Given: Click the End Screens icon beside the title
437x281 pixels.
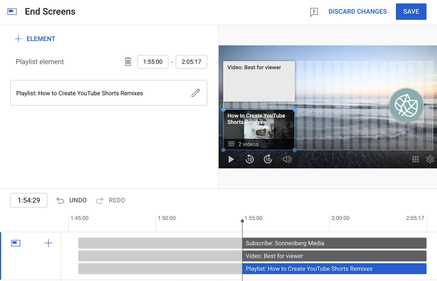Looking at the screenshot, I should (x=12, y=11).
